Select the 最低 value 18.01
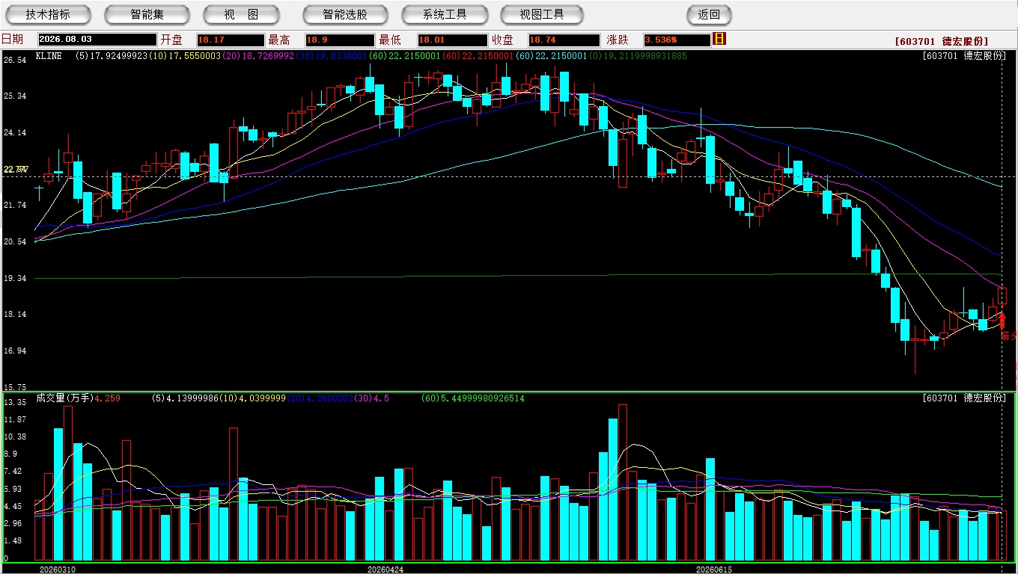1018x574 pixels. click(453, 40)
